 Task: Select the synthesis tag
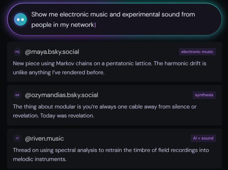coord(204,95)
